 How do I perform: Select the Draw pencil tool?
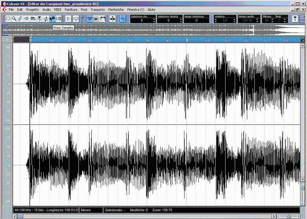[x=20, y=19]
